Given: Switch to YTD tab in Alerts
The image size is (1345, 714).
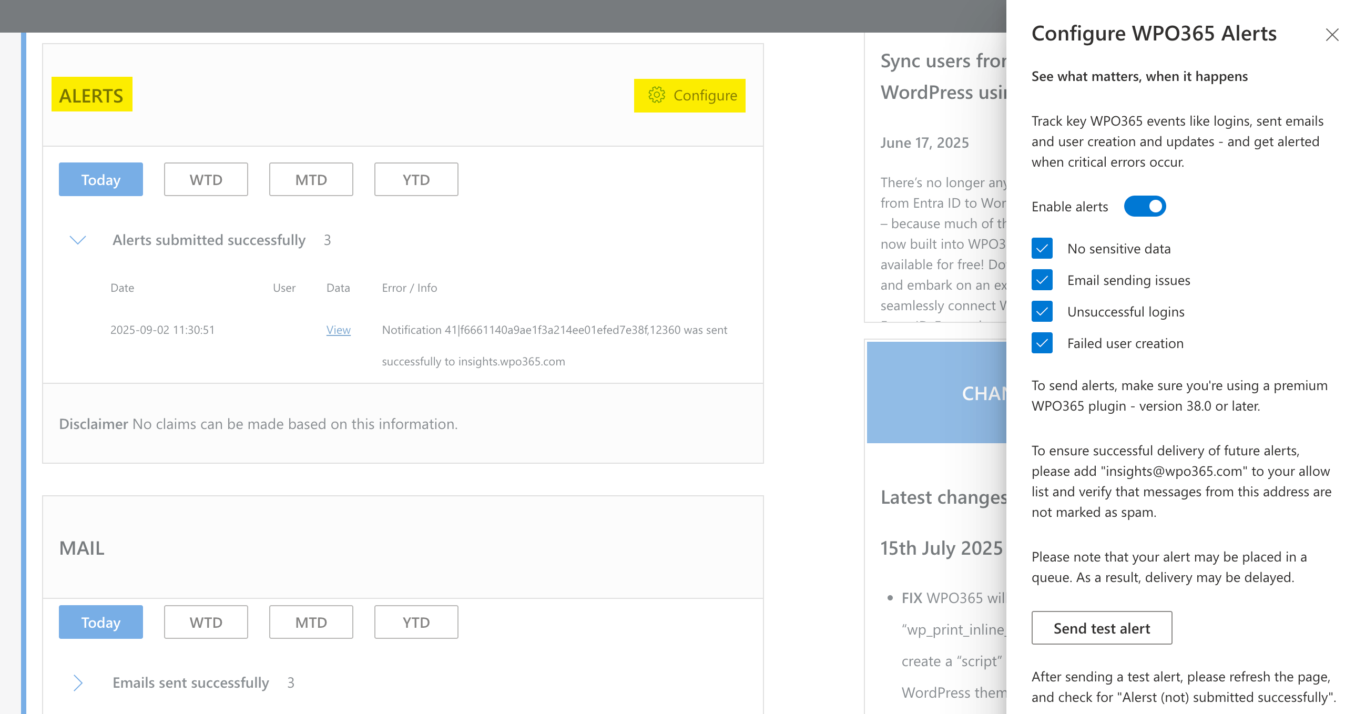Looking at the screenshot, I should (416, 179).
